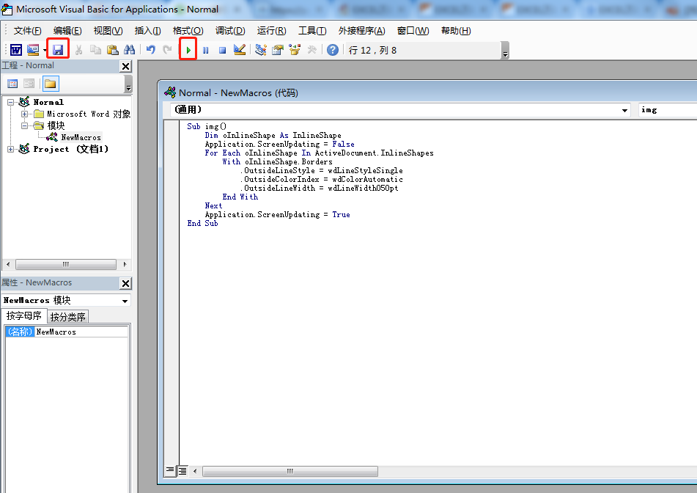This screenshot has height=493, width=697.
Task: Switch to full module view button
Action: pos(182,471)
